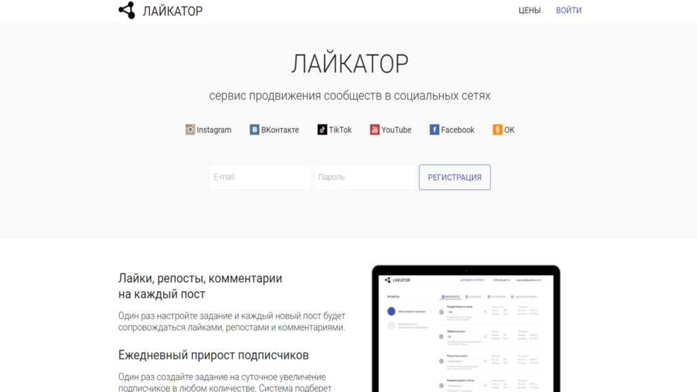Screen dimensions: 697x392
Task: Click the YouTube label text
Action: [396, 130]
